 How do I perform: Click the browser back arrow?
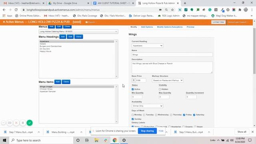4,10
